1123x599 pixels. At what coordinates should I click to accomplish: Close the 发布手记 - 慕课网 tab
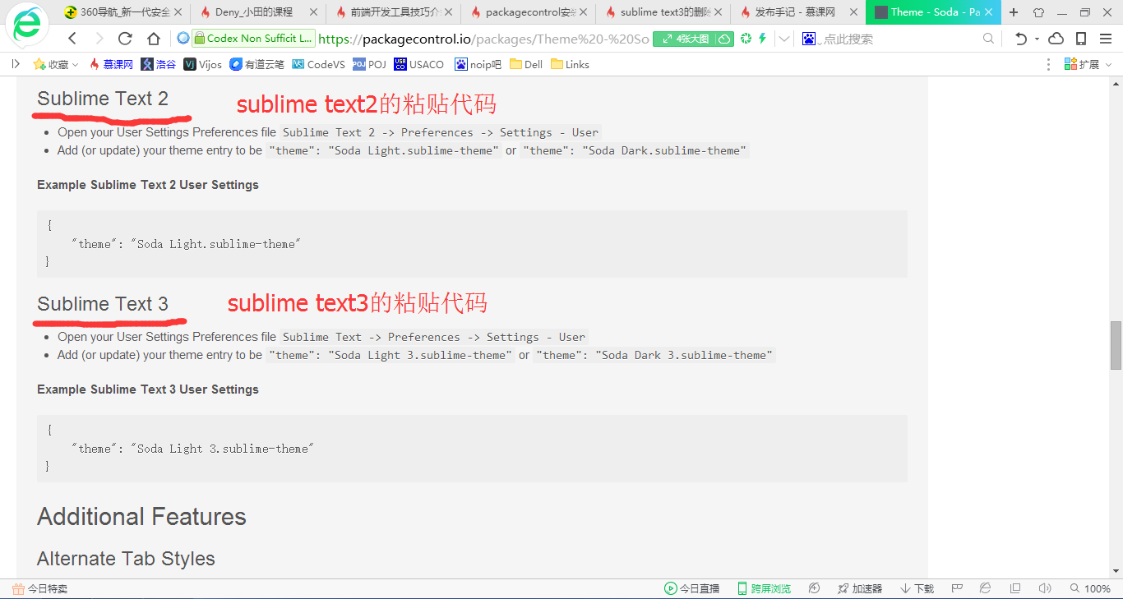coord(852,12)
